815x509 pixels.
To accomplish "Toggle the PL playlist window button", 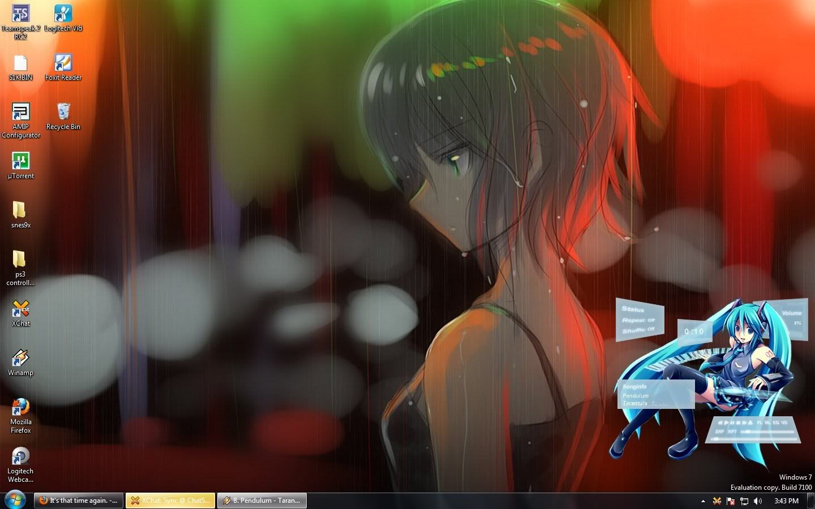I will 760,423.
